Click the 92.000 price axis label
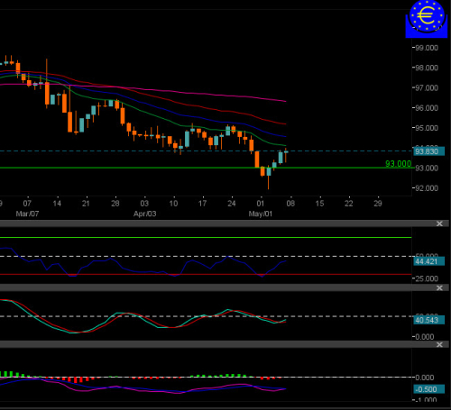This screenshot has height=410, width=451. click(x=427, y=188)
